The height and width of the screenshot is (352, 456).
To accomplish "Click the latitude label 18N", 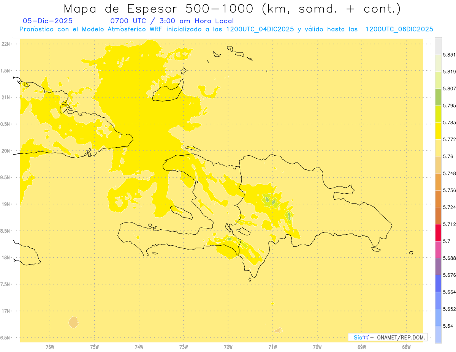I will pyautogui.click(x=6, y=257).
